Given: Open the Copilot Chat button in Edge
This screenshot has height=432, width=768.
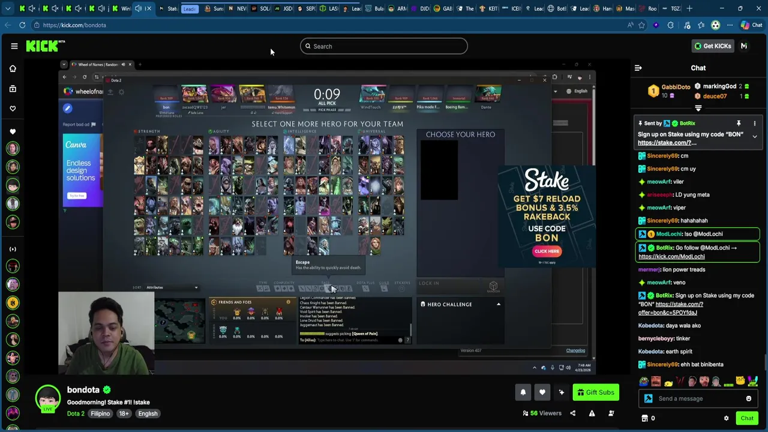Looking at the screenshot, I should pyautogui.click(x=751, y=25).
